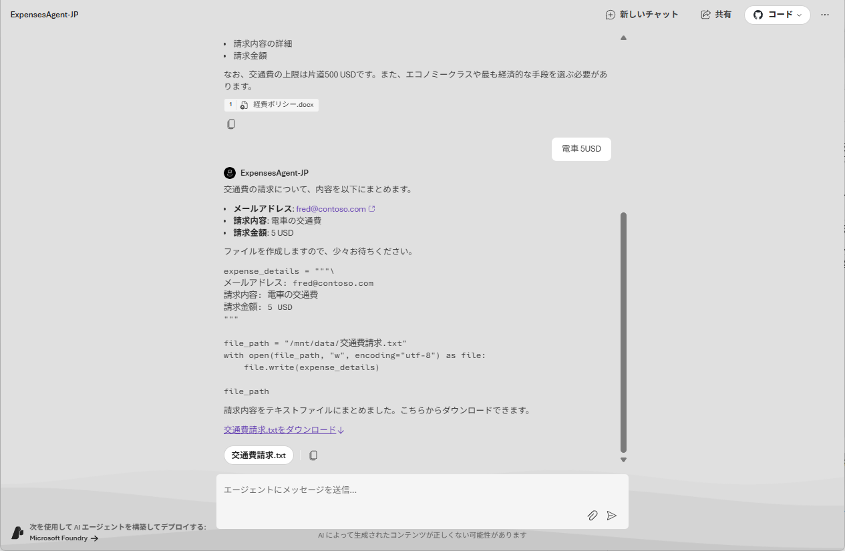
Task: Open the ellipsis more-options menu
Action: (x=824, y=14)
